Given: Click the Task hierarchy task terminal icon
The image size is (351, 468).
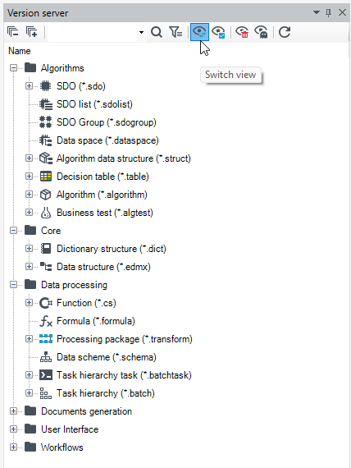Looking at the screenshot, I should pyautogui.click(x=46, y=375).
